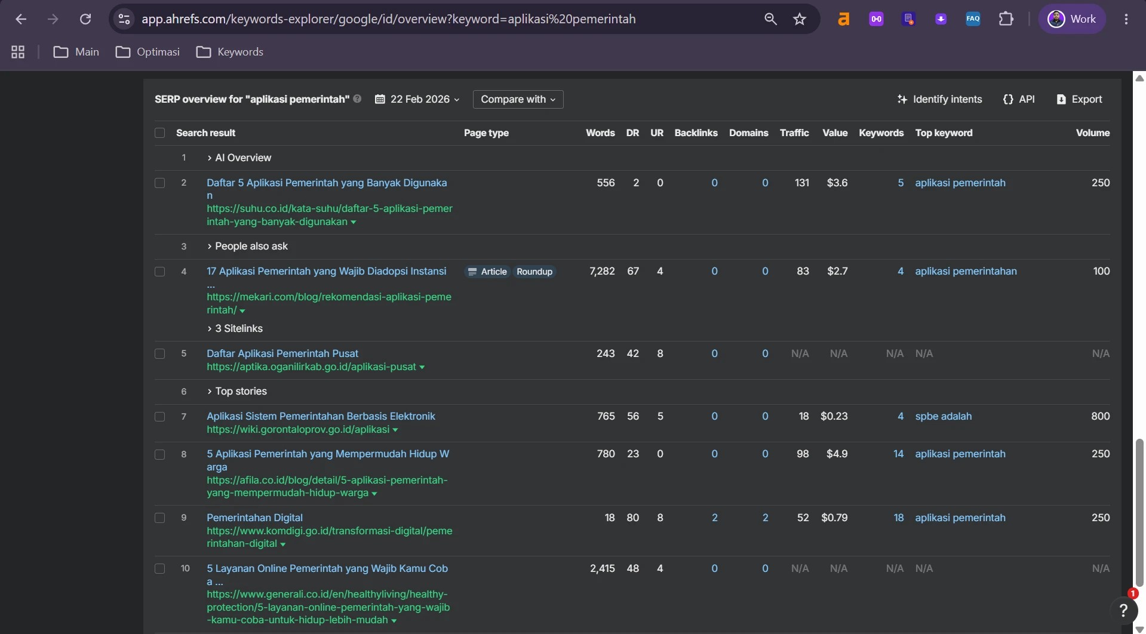Expand the Top stories row
The image size is (1146, 634).
[x=237, y=391]
